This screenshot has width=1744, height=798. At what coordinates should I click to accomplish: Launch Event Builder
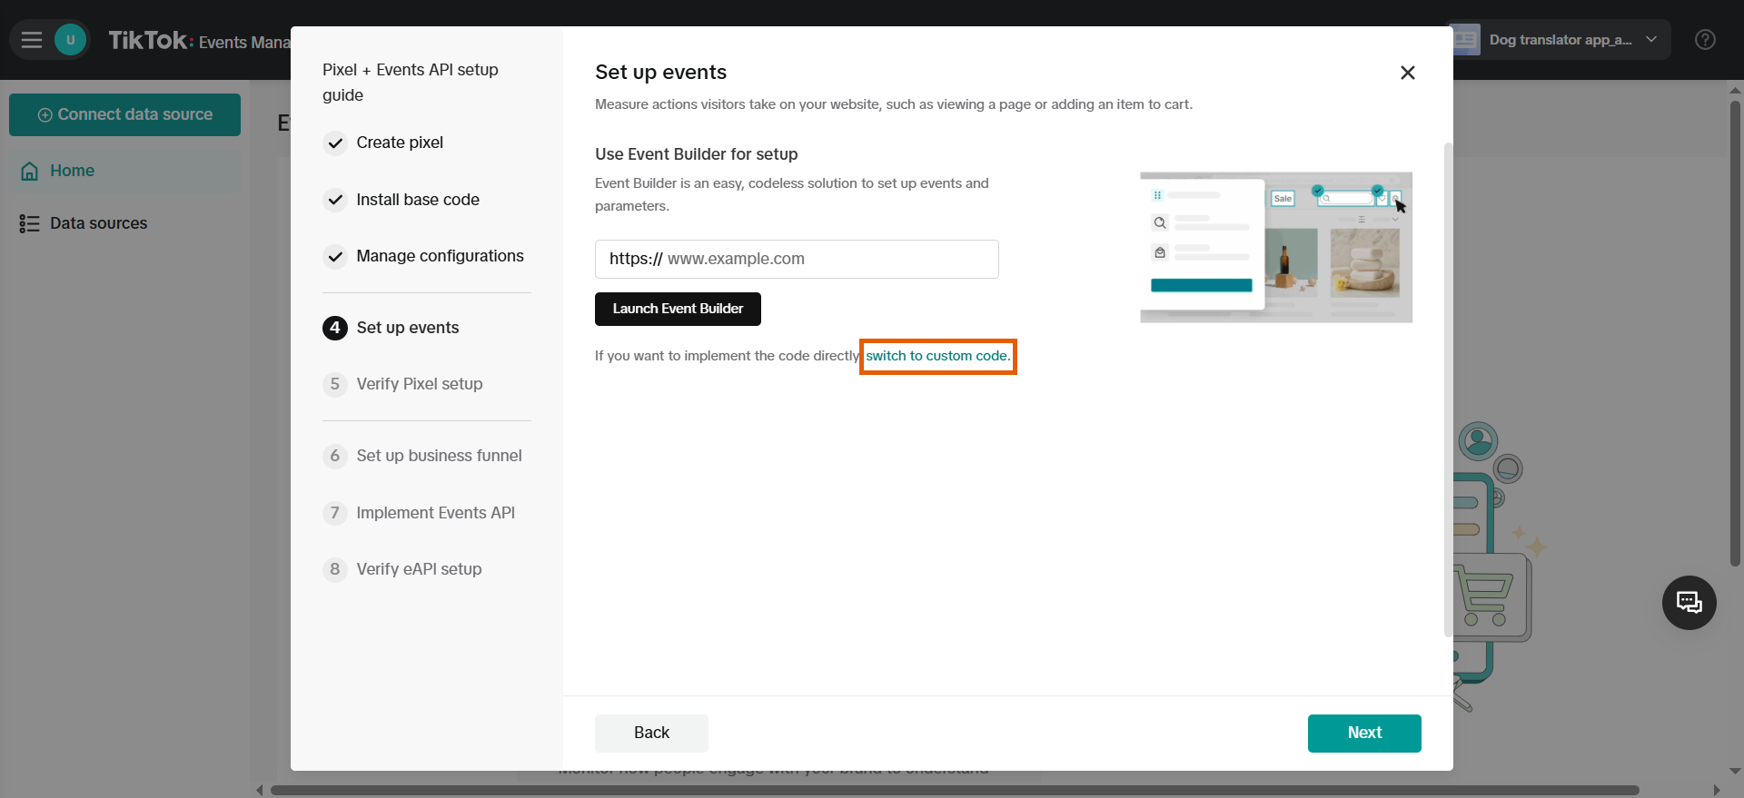click(x=678, y=309)
